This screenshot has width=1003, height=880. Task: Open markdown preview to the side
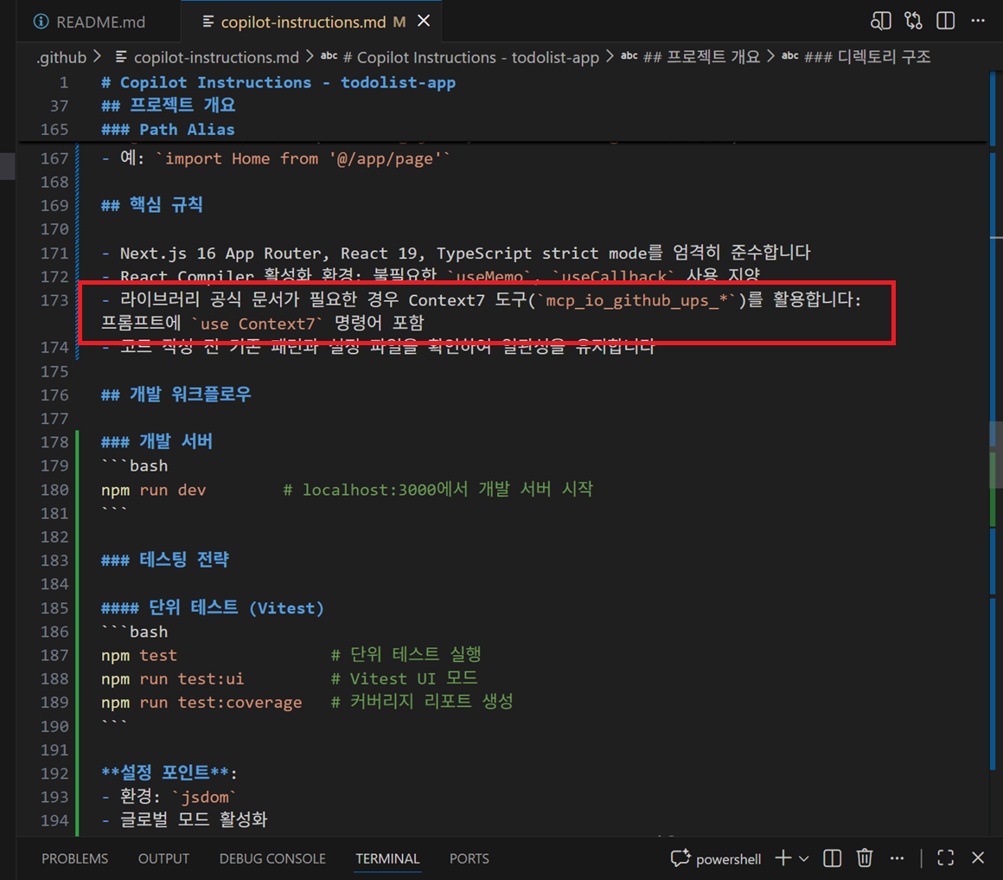pos(880,21)
